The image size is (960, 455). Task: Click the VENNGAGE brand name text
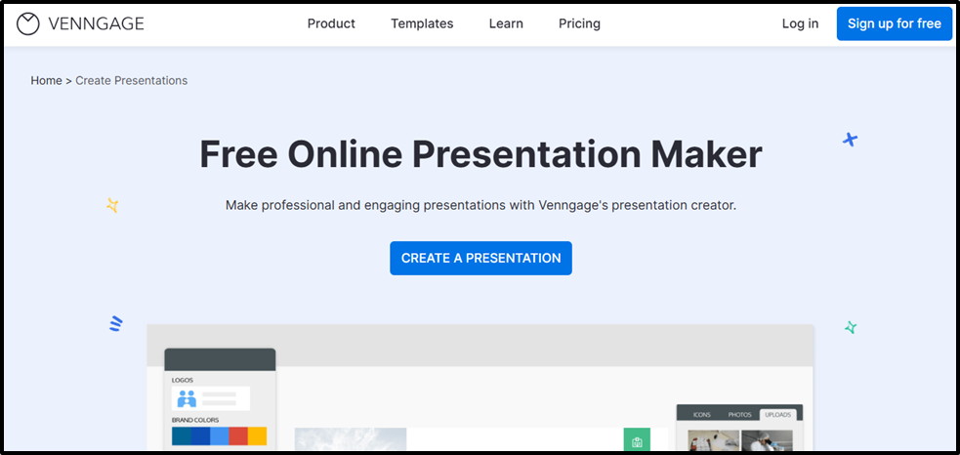coord(96,23)
